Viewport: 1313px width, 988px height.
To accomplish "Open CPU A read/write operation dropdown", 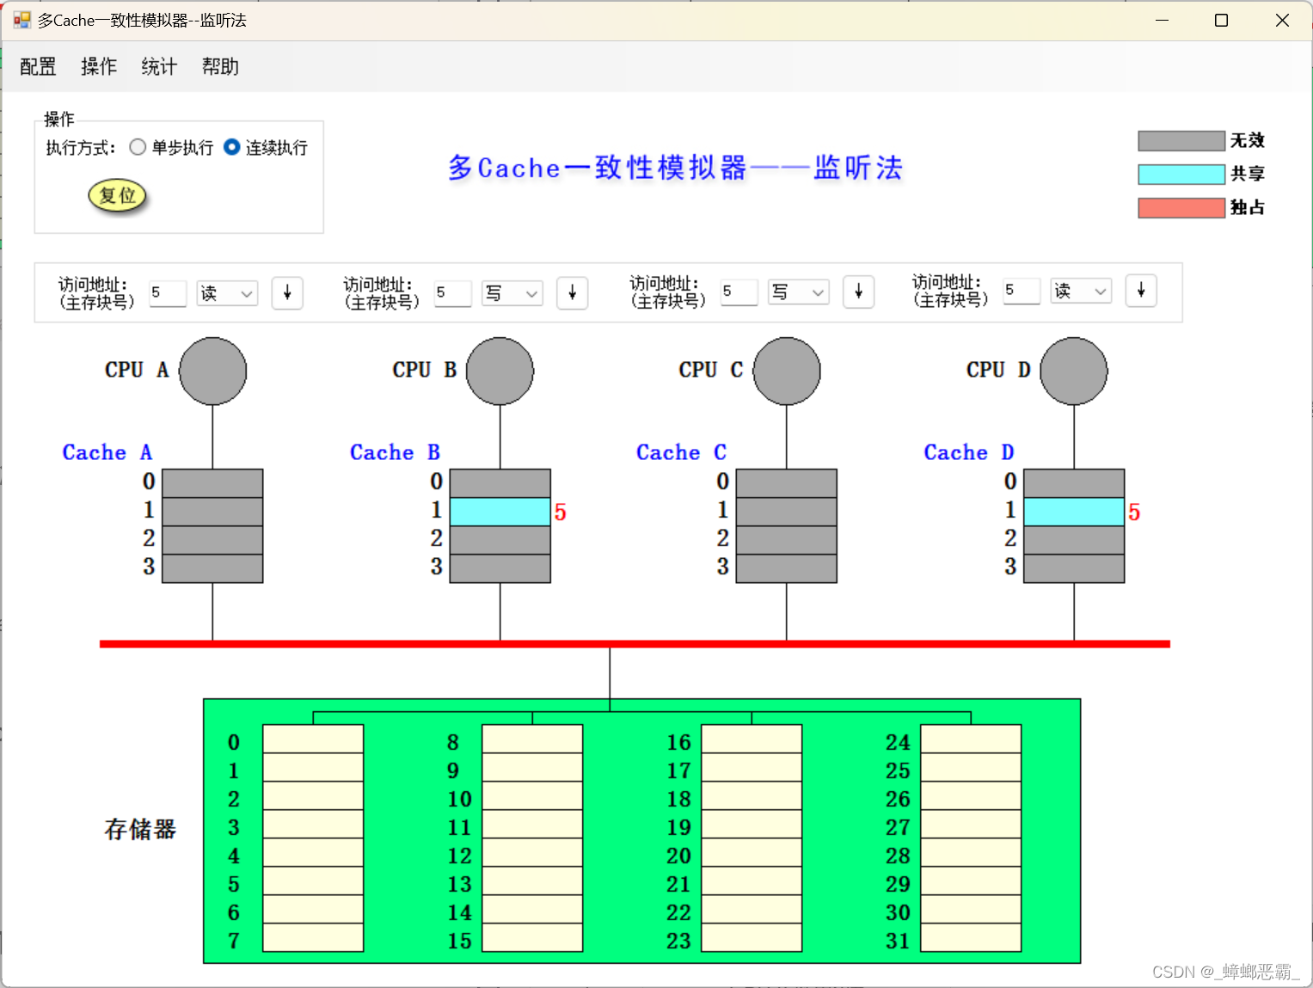I will (227, 293).
